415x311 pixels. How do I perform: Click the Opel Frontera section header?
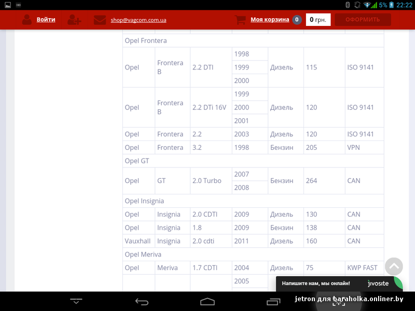pos(253,41)
